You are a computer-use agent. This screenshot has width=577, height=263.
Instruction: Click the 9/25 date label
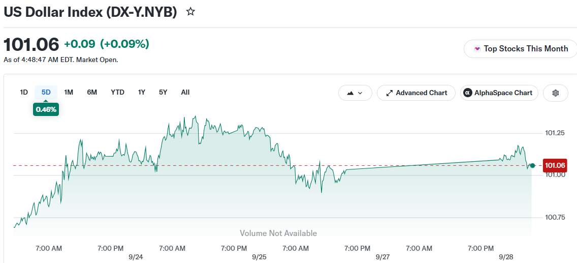(260, 257)
